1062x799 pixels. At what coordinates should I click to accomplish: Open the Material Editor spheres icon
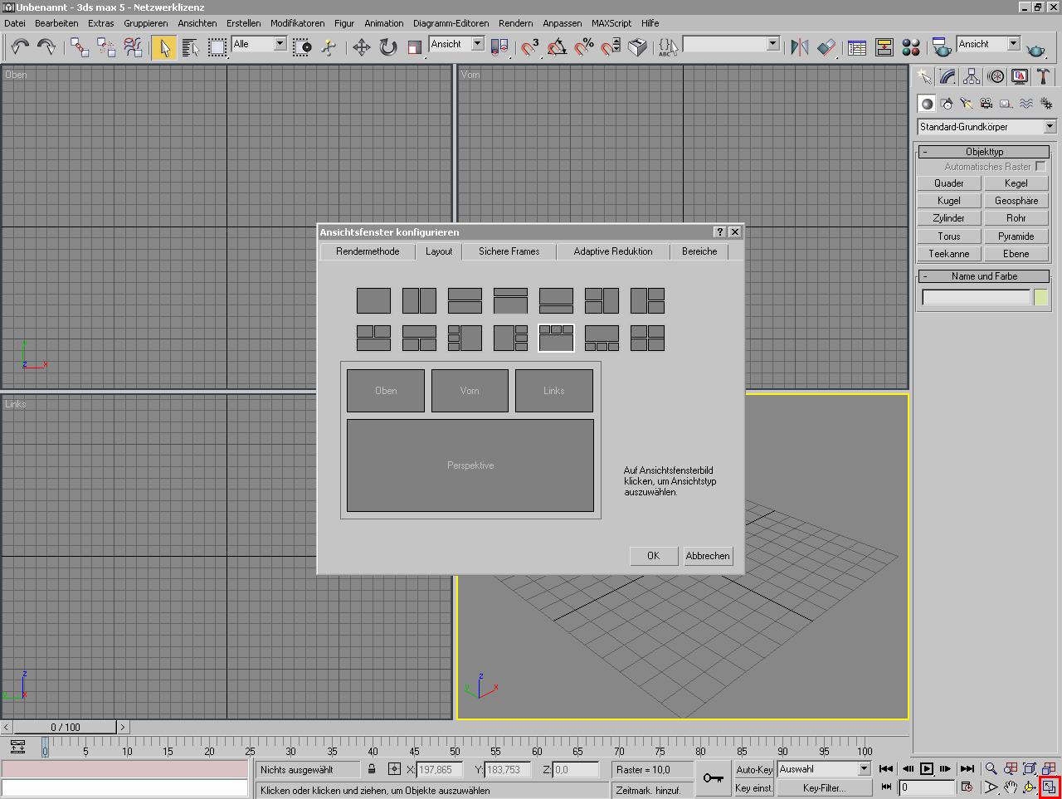click(x=910, y=47)
